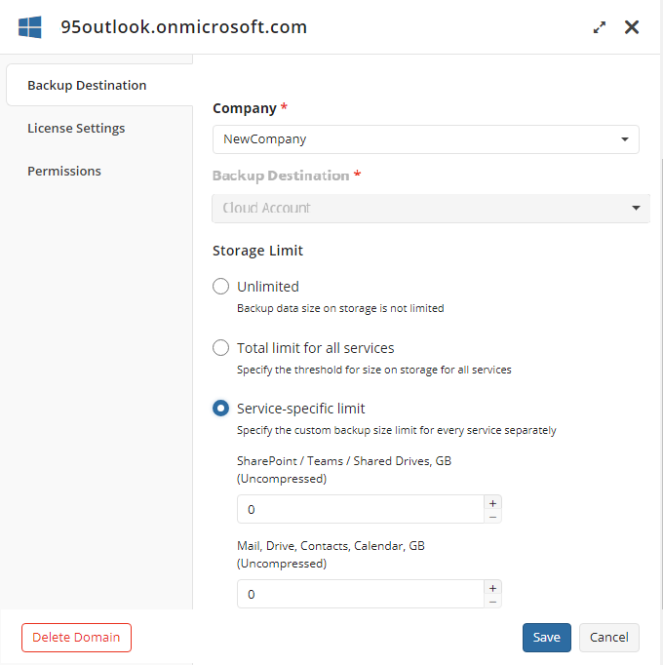Cancel the changes
Viewport: 663px width, 665px height.
click(608, 637)
